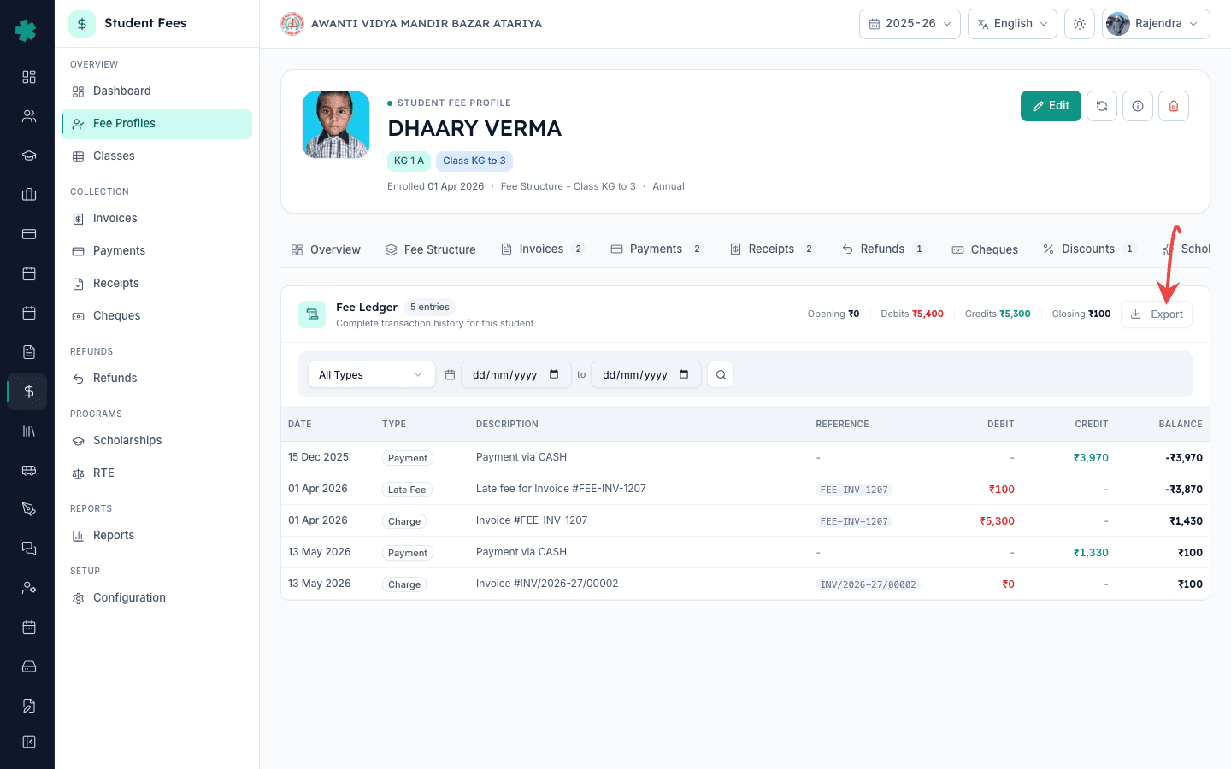
Task: Open Payments in the sidebar
Action: point(156,251)
